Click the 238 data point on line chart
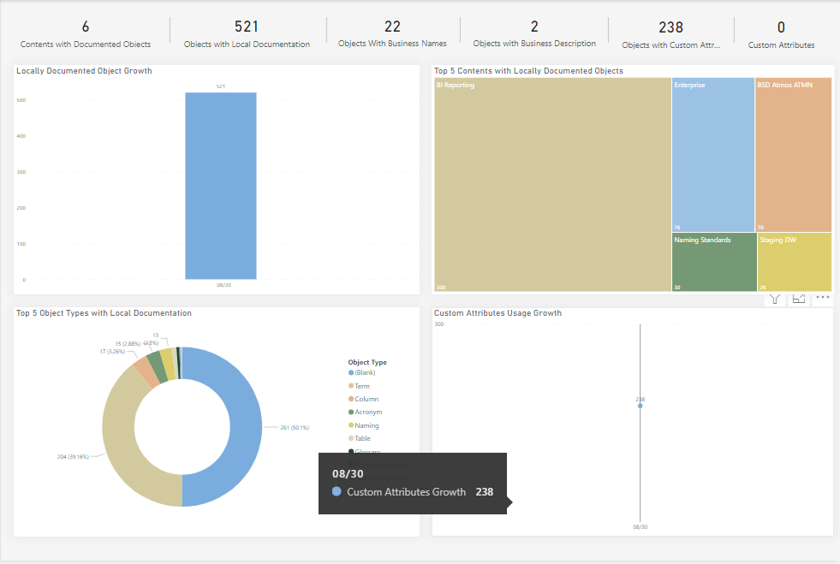The height and width of the screenshot is (564, 840). click(640, 406)
